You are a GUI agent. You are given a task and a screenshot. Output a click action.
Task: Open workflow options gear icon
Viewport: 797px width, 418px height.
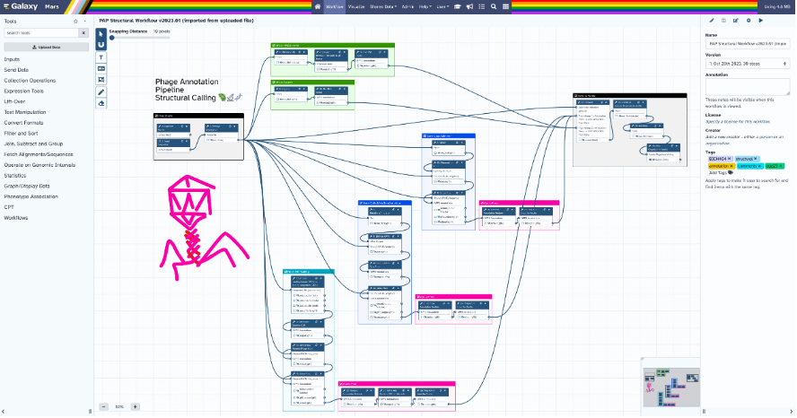click(x=749, y=19)
